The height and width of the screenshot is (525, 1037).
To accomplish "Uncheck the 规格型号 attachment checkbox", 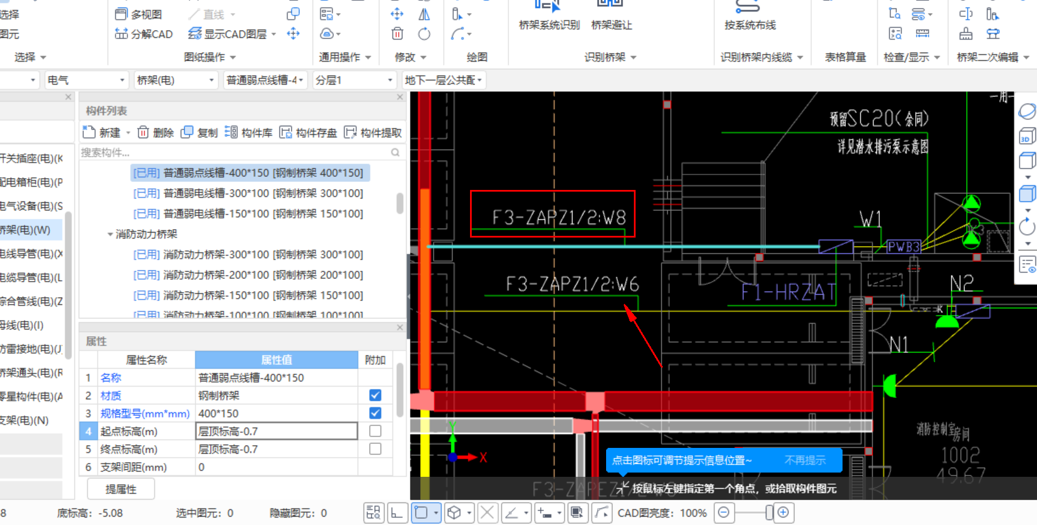I will coord(375,413).
